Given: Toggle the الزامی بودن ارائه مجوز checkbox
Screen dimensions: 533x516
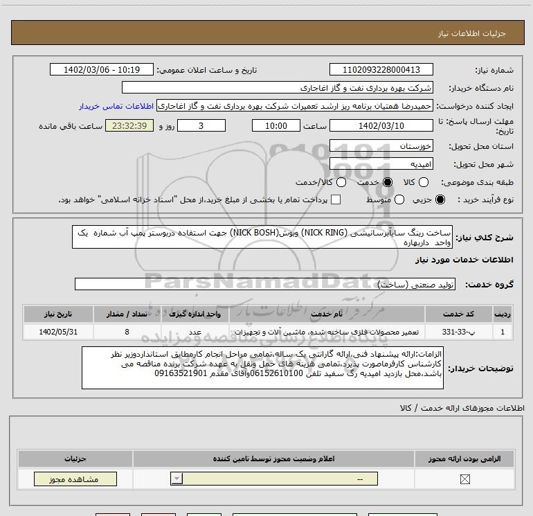Looking at the screenshot, I should tap(464, 479).
